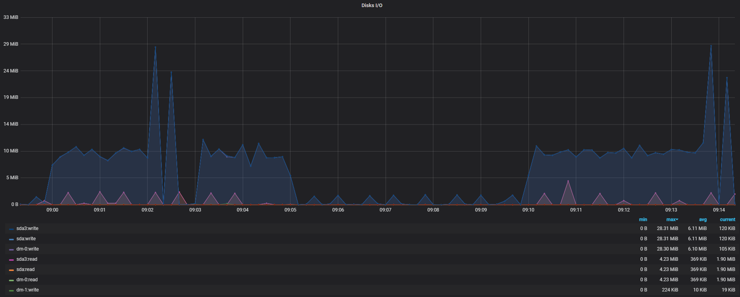Open color picker for dm-0:read series swatch
740x297 pixels.
11,280
